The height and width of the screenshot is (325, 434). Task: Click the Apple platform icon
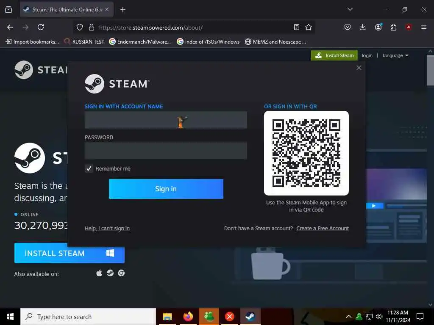[99, 273]
